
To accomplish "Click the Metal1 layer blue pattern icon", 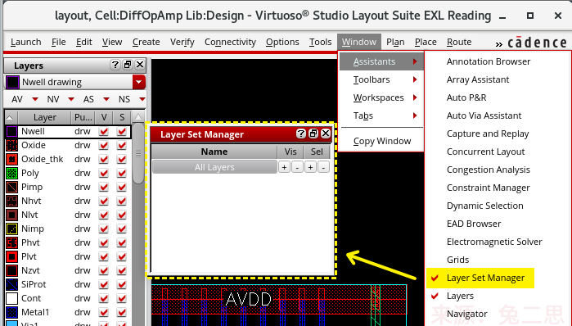I will pos(11,312).
